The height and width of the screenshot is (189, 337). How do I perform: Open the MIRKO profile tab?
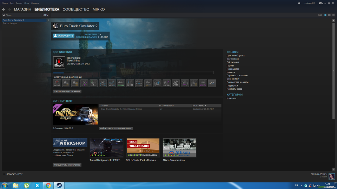pyautogui.click(x=99, y=9)
